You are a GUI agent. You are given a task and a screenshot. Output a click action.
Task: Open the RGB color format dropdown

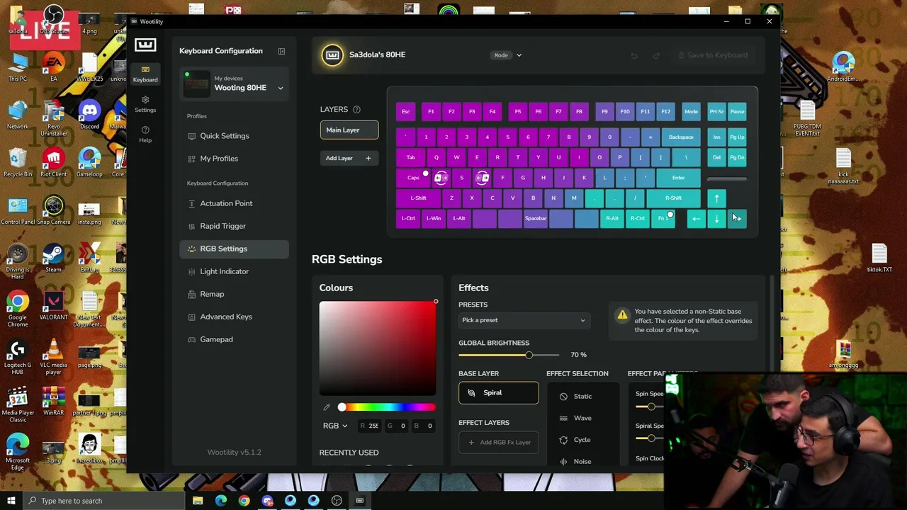tap(335, 426)
